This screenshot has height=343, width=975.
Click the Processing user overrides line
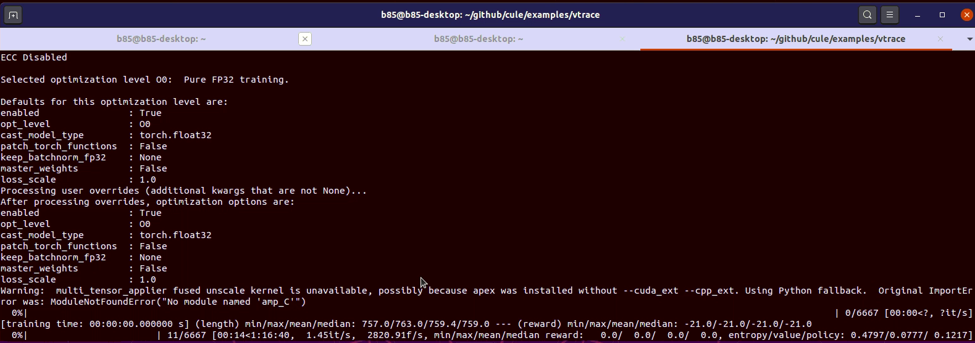(x=183, y=191)
